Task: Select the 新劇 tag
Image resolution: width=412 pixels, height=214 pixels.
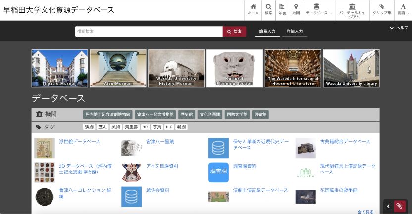Action: pos(181,127)
